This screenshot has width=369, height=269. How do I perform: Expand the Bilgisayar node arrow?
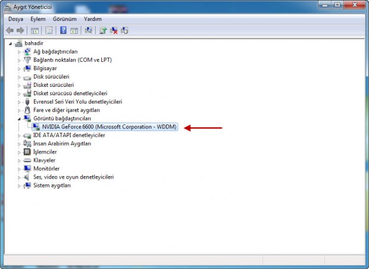coord(19,68)
